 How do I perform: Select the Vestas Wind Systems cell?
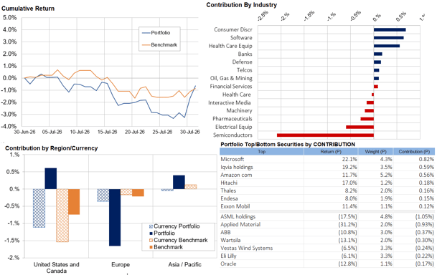pos(246,248)
